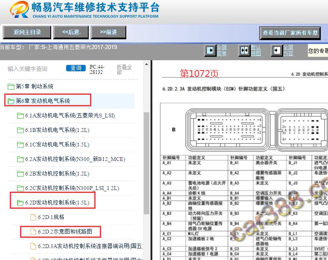
Task: Click the tree panel vertical scrollbar thumb
Action: [146, 163]
